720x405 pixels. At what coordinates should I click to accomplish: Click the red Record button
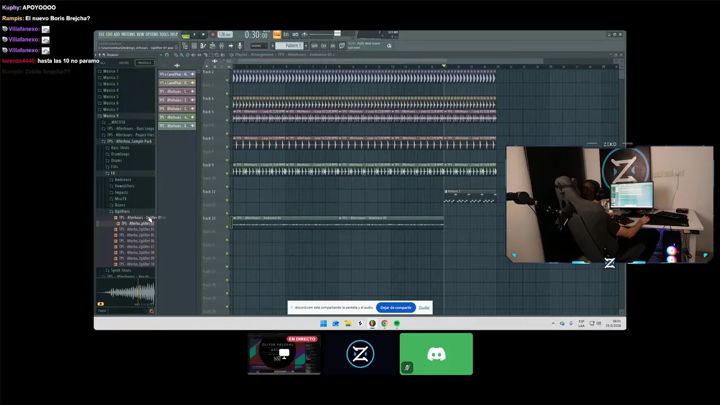pyautogui.click(x=213, y=34)
